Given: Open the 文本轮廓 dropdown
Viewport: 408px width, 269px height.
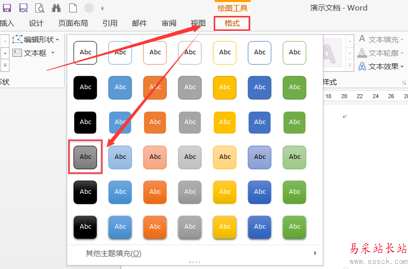Looking at the screenshot, I should click(381, 53).
